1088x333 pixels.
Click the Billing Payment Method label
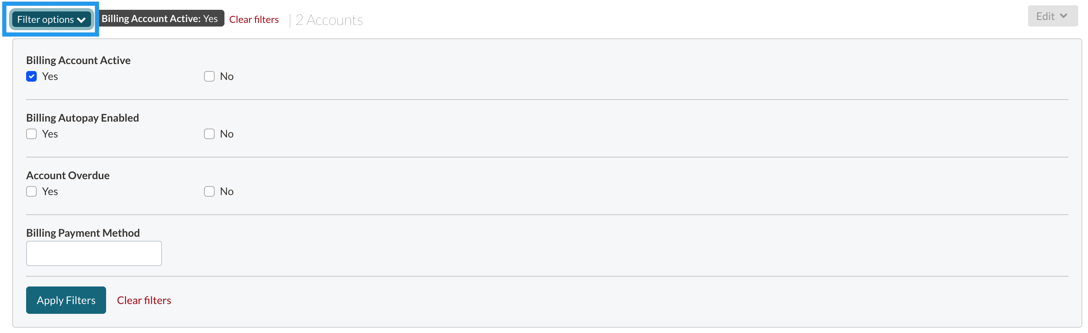coord(83,233)
